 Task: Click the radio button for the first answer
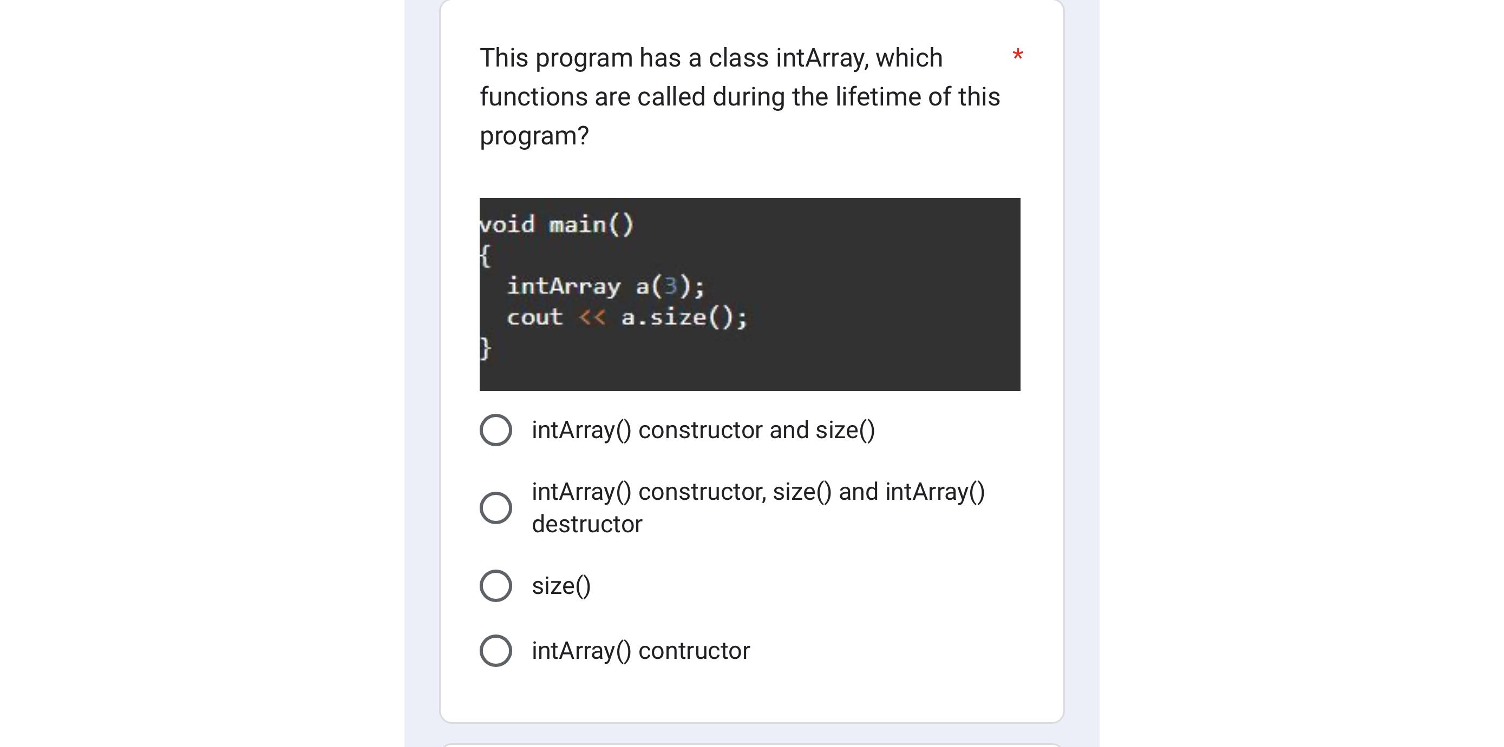[496, 430]
